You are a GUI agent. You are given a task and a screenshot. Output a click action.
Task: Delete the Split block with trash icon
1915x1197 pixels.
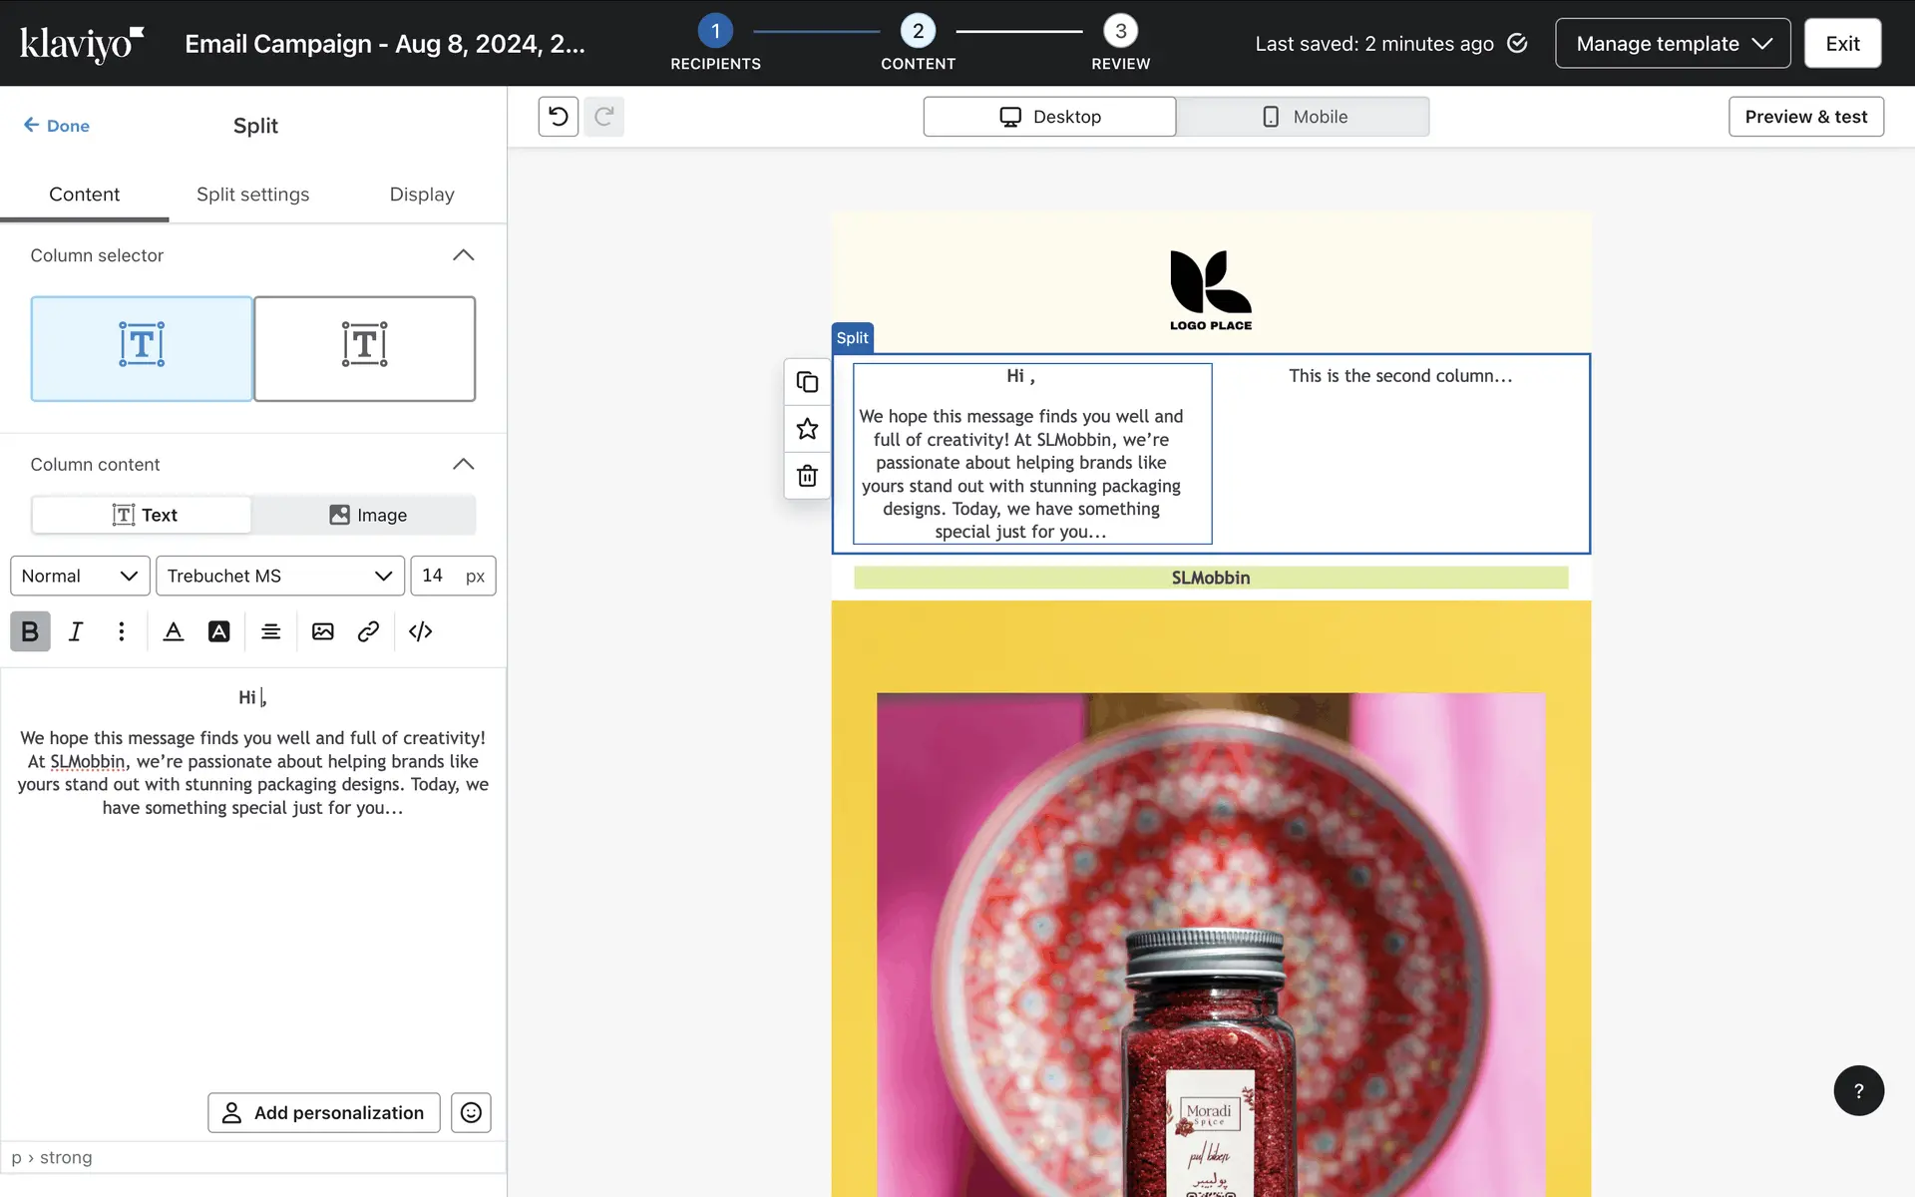807,476
